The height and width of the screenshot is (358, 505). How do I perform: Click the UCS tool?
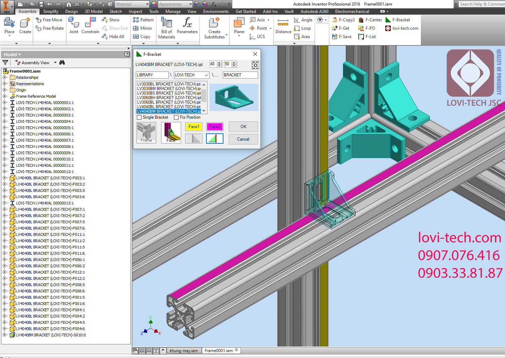click(x=257, y=37)
